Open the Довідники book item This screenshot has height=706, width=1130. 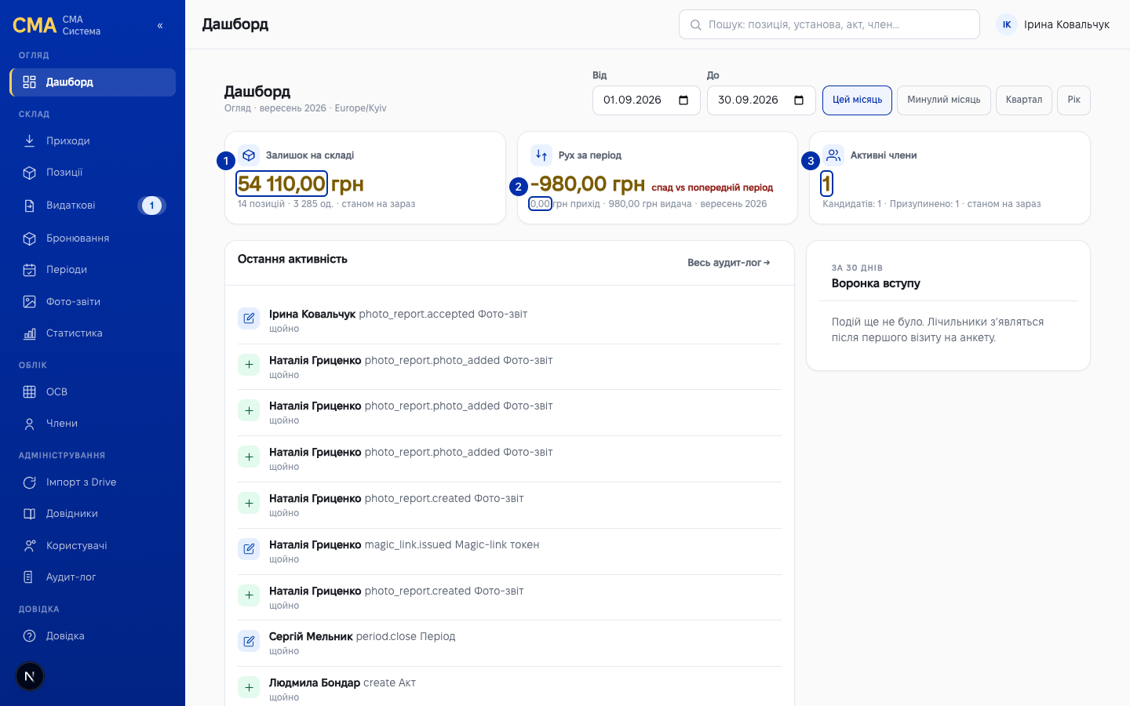click(93, 514)
